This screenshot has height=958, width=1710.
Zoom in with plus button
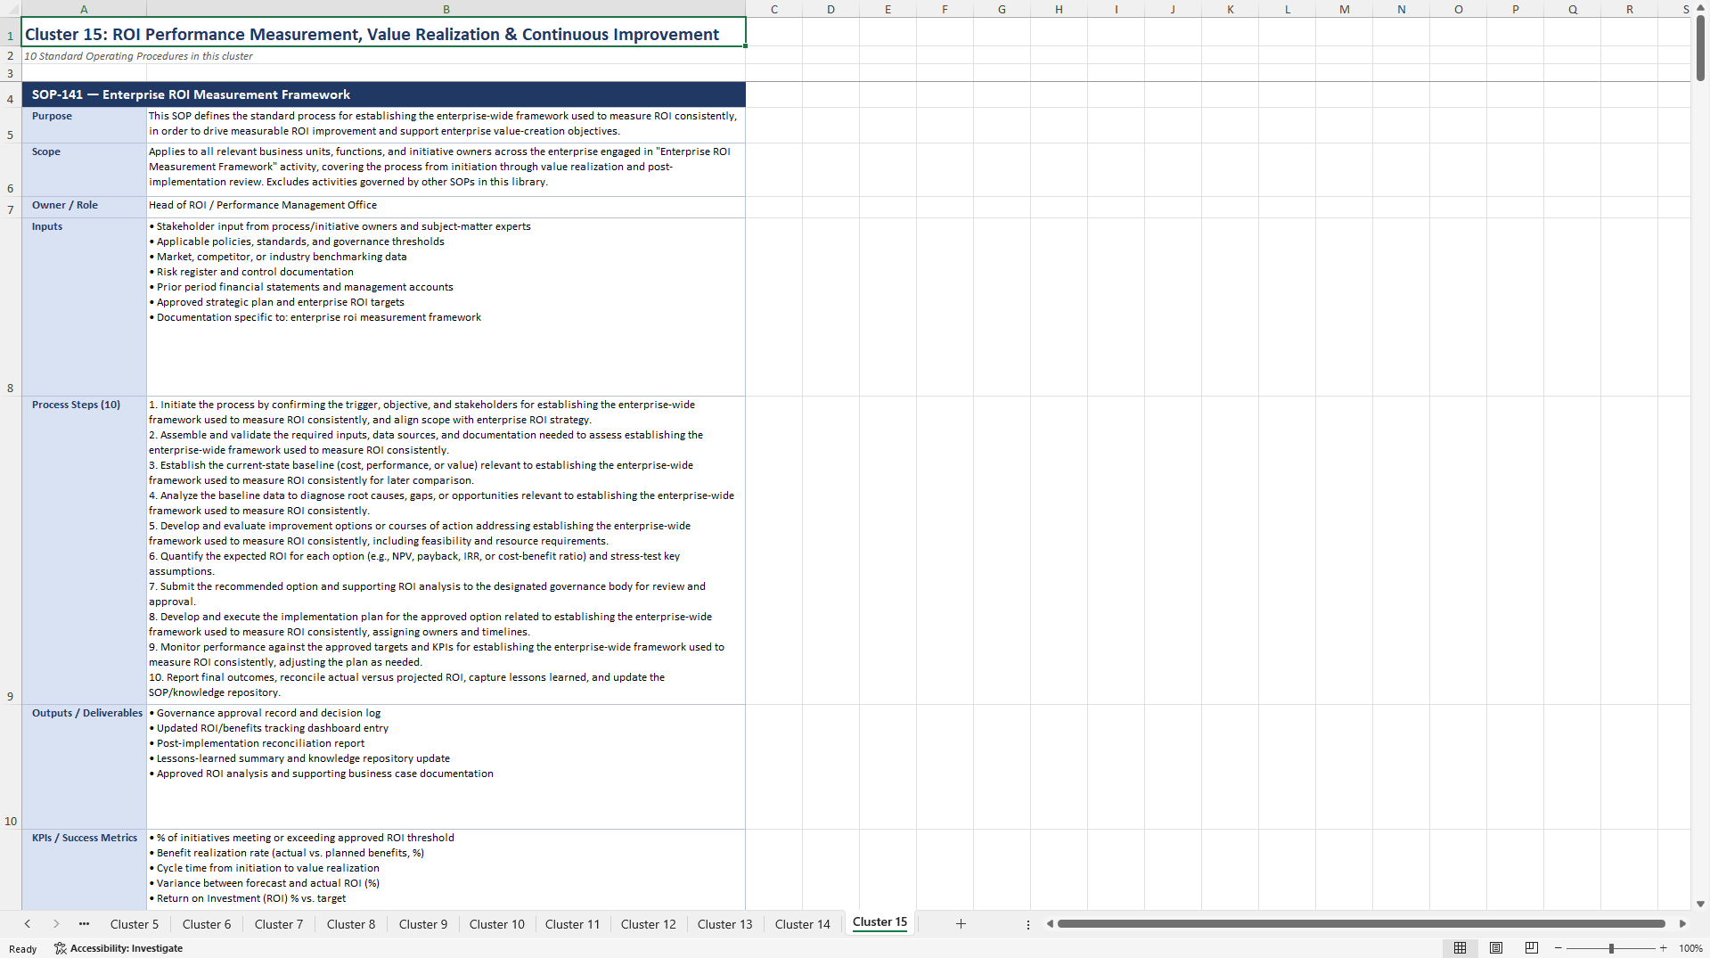coord(1663,948)
